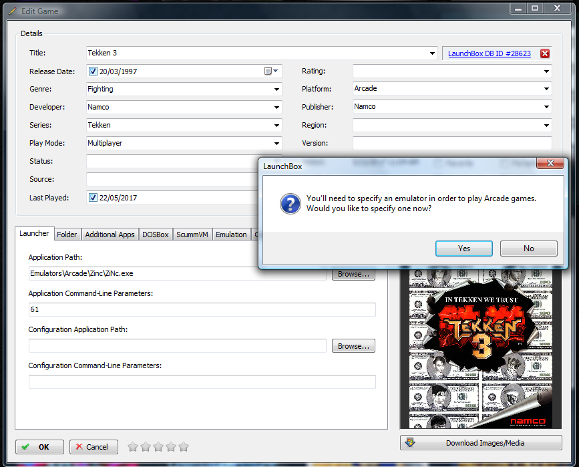
Task: Browse for Application Path
Action: (353, 275)
